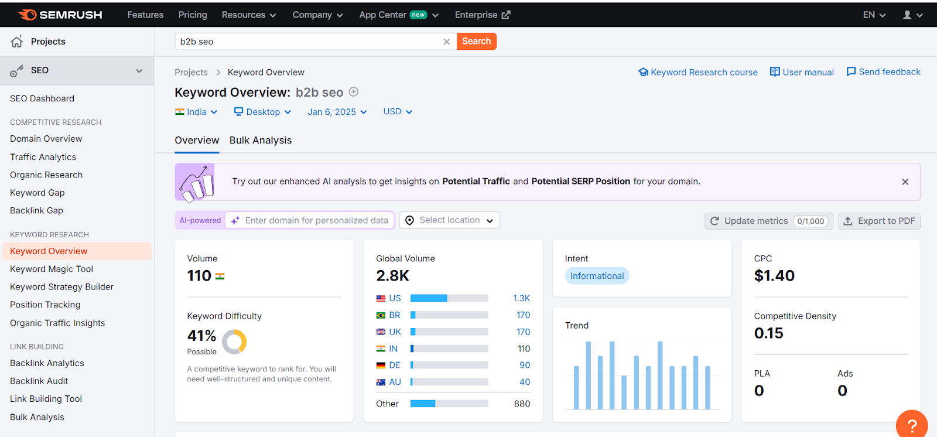Screen dimensions: 937x437
Task: Click the India flag beside volume 110
Action: click(x=220, y=276)
